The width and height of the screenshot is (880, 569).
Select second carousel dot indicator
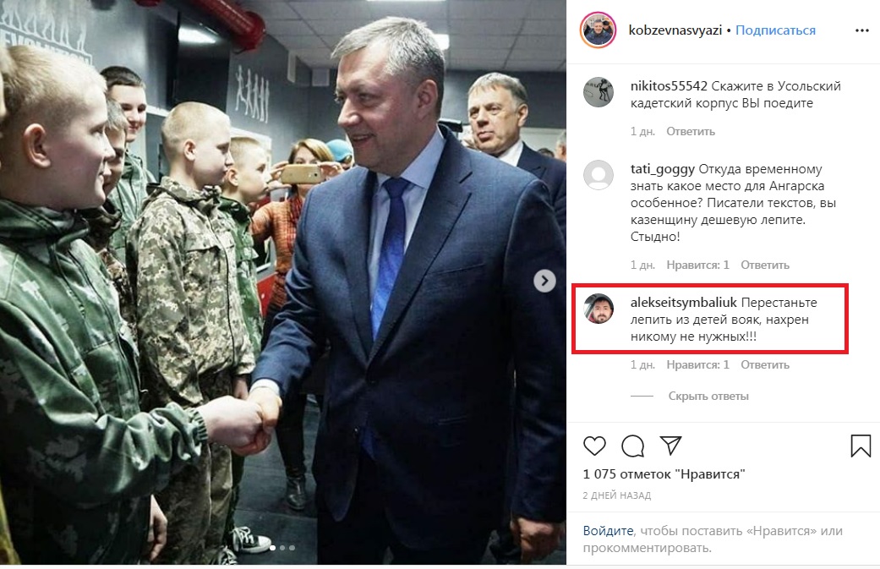tap(282, 548)
